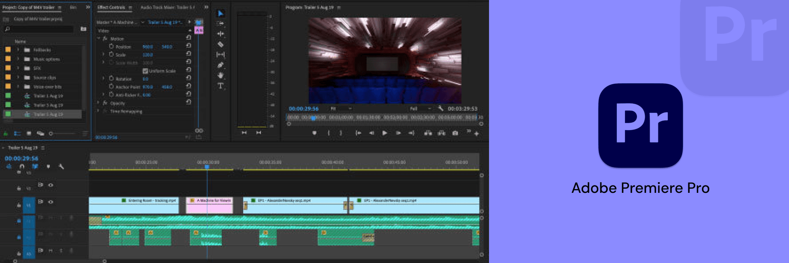Toggle the nest sequence insert option in timeline

coord(9,166)
